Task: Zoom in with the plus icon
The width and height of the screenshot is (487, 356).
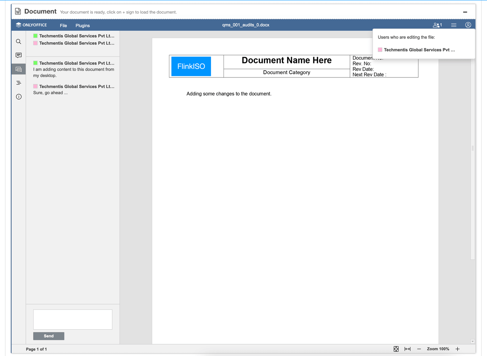Action: click(x=457, y=349)
